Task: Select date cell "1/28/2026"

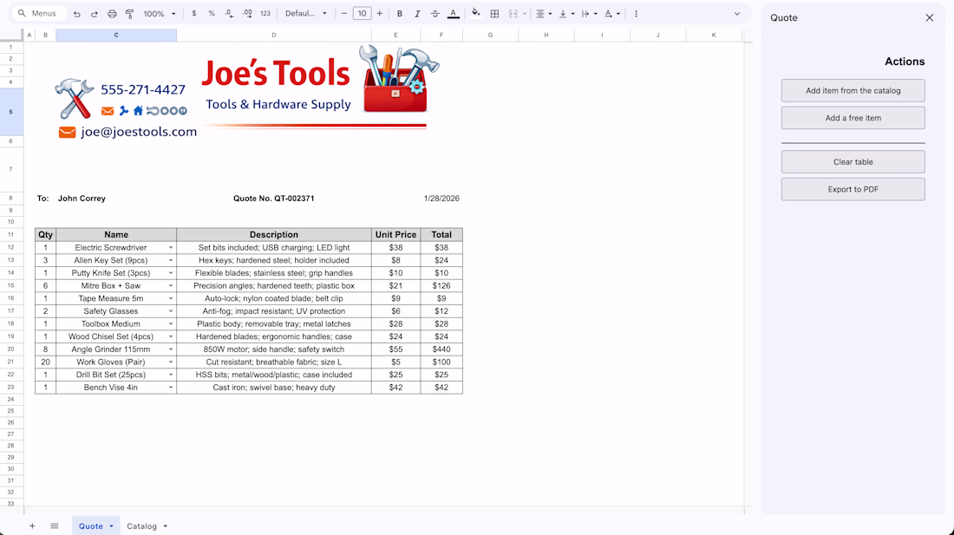Action: [x=441, y=199]
